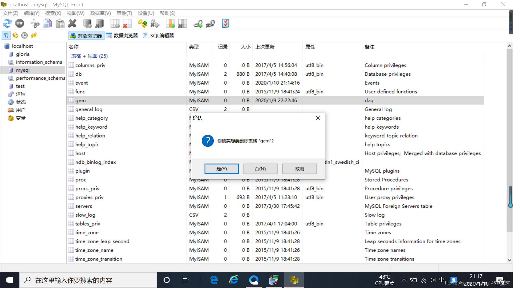Open the 视图(W) menu
Viewport: 513px width, 288px height.
tap(75, 13)
